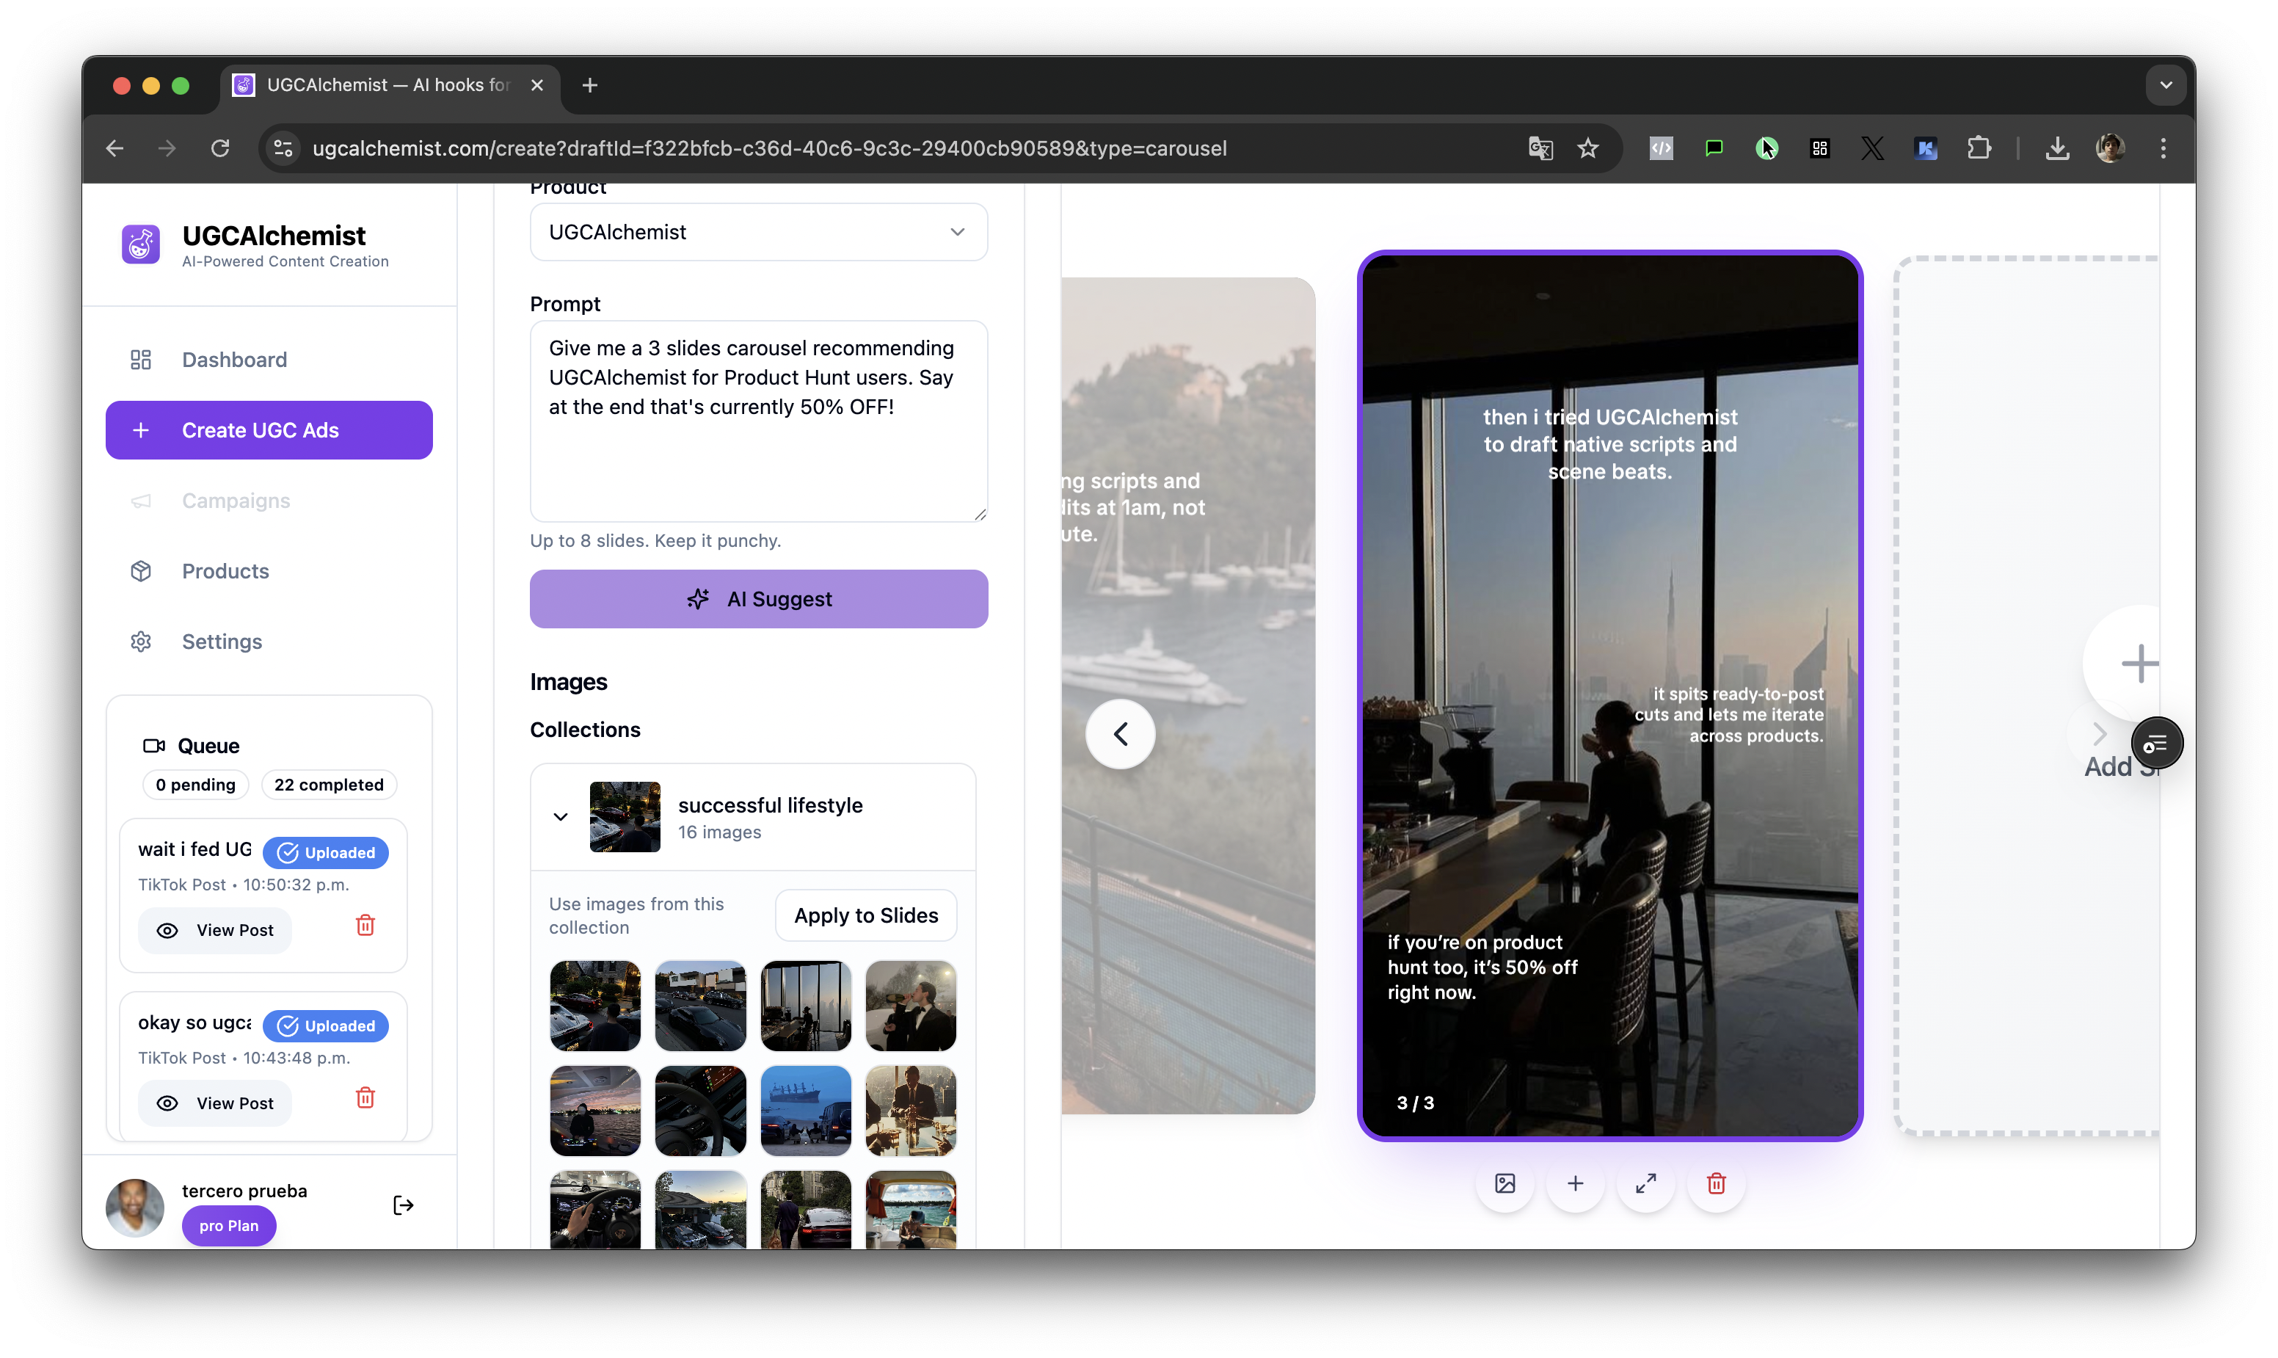Click the site info icon in address bar

(x=285, y=148)
